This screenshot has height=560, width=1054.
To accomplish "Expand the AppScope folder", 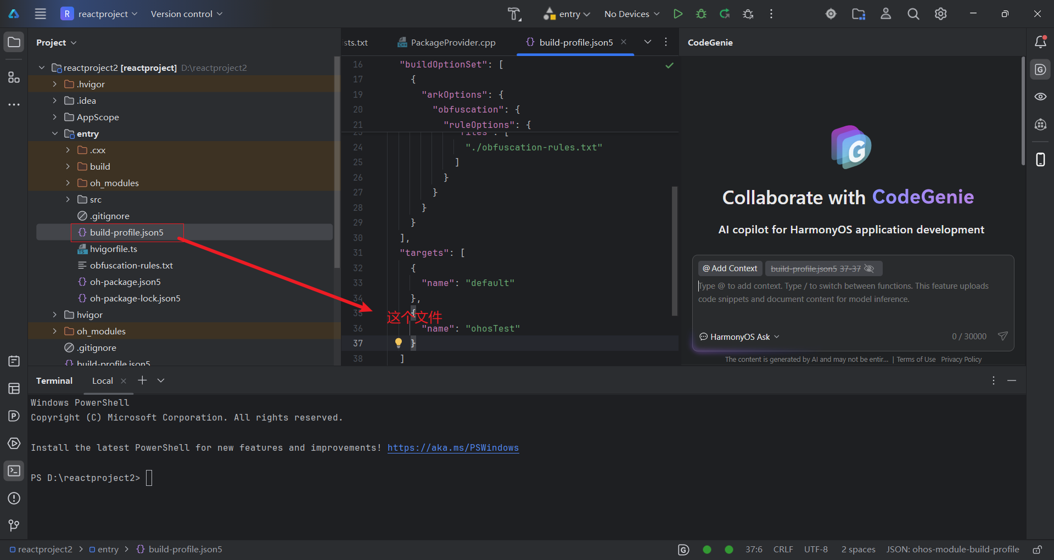I will click(54, 117).
